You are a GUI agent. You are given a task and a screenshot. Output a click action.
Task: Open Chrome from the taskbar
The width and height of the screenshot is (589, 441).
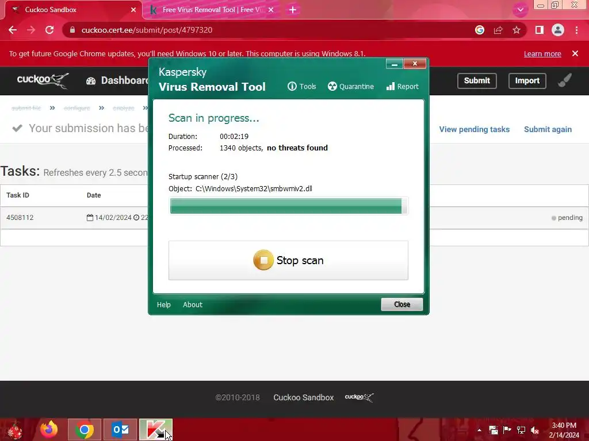pos(85,430)
